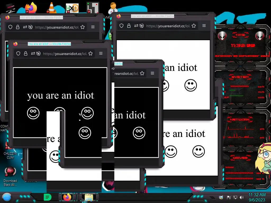Viewport: 271px width, 203px height.
Task: Click the volume speaker tray icon
Action: [x=242, y=197]
